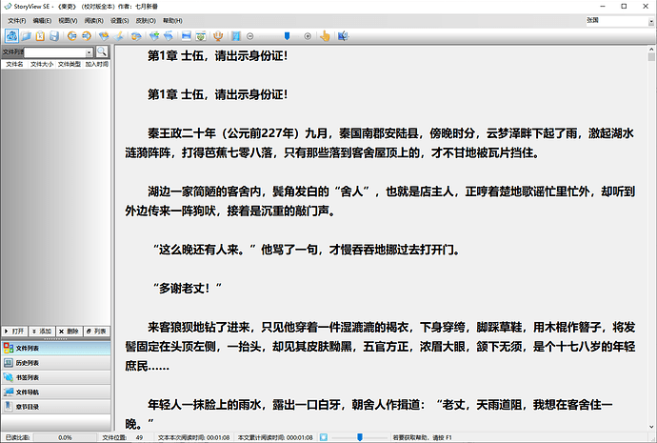Click inside the file list search field
The height and width of the screenshot is (443, 657).
(x=55, y=52)
